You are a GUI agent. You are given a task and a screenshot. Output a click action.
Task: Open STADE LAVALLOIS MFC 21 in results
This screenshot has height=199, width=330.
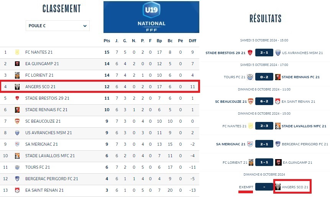point(304,126)
